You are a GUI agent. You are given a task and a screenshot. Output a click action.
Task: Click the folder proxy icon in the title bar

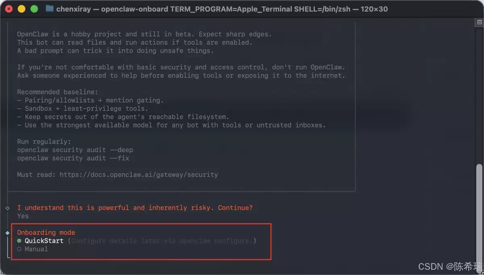pos(50,8)
